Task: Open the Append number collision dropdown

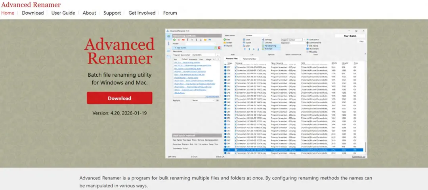Action: [293, 40]
